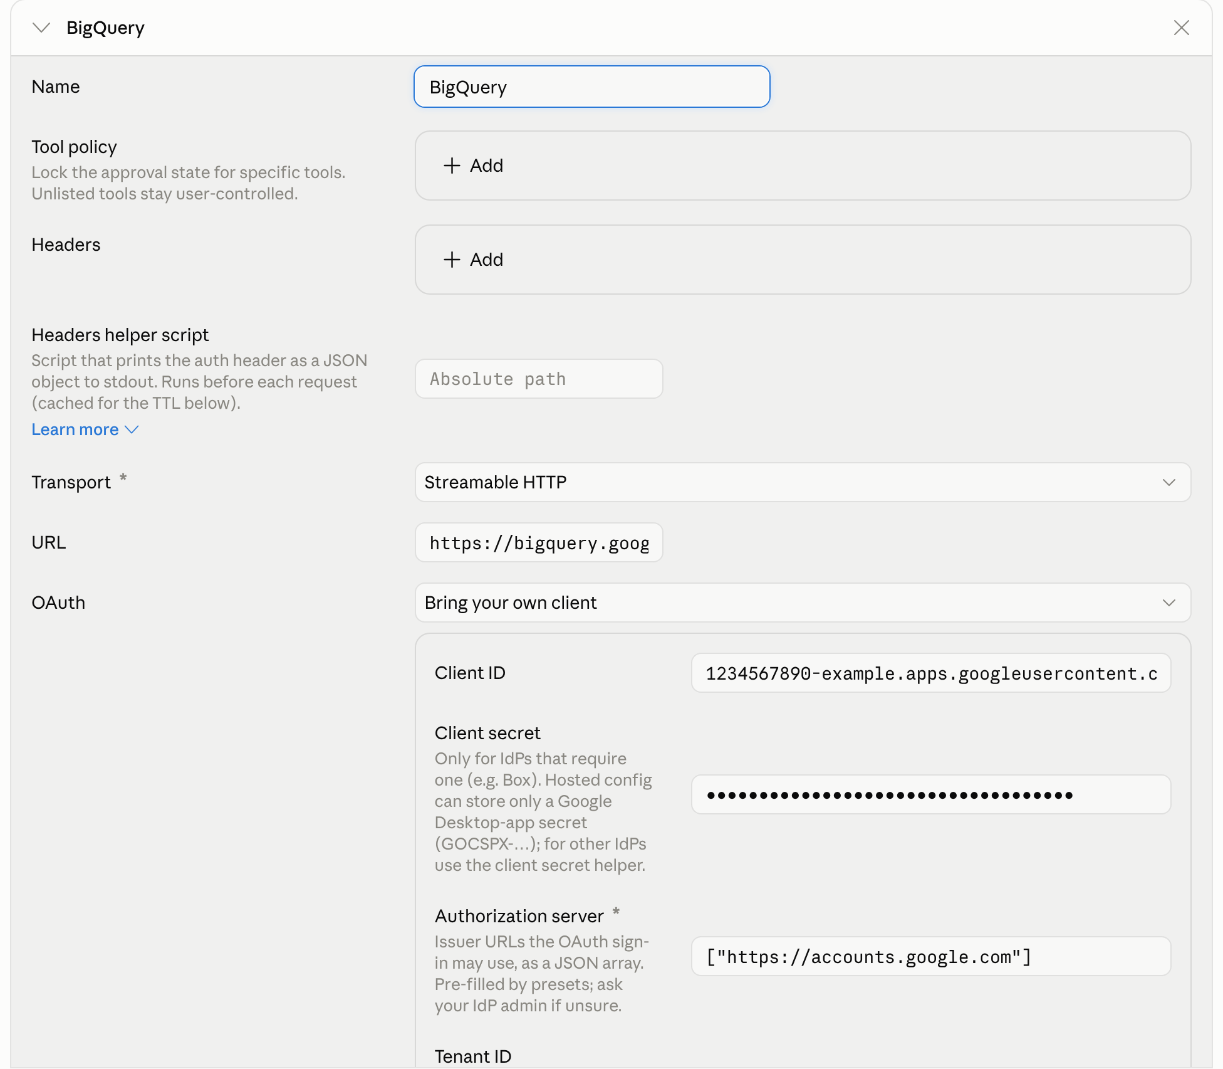Collapse the BigQuery section chevron

[x=41, y=28]
